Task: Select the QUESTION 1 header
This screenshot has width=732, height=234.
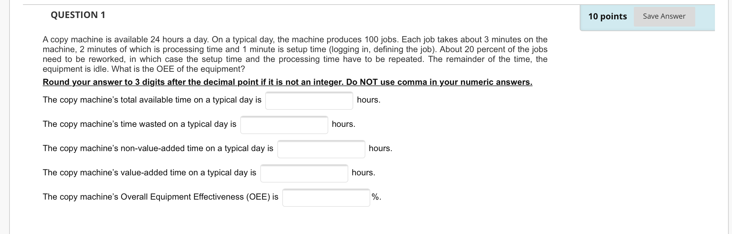Action: point(77,14)
